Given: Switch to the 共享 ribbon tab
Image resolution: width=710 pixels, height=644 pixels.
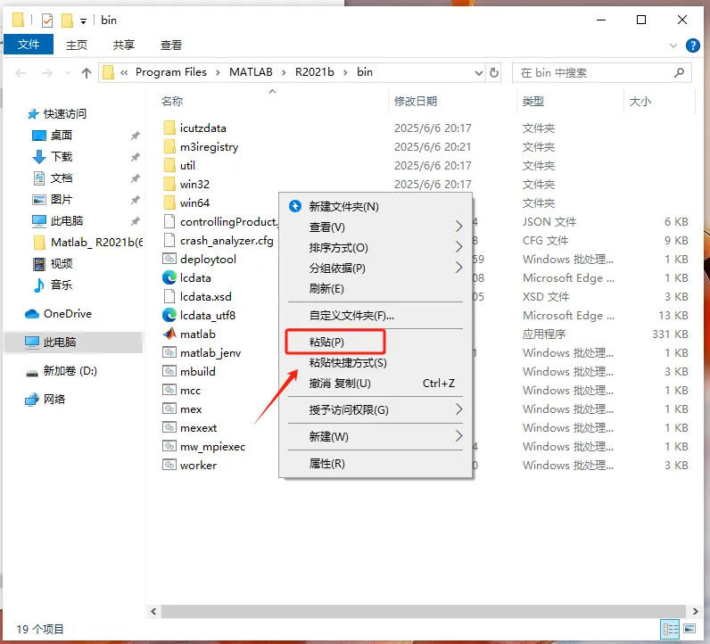Looking at the screenshot, I should click(124, 45).
